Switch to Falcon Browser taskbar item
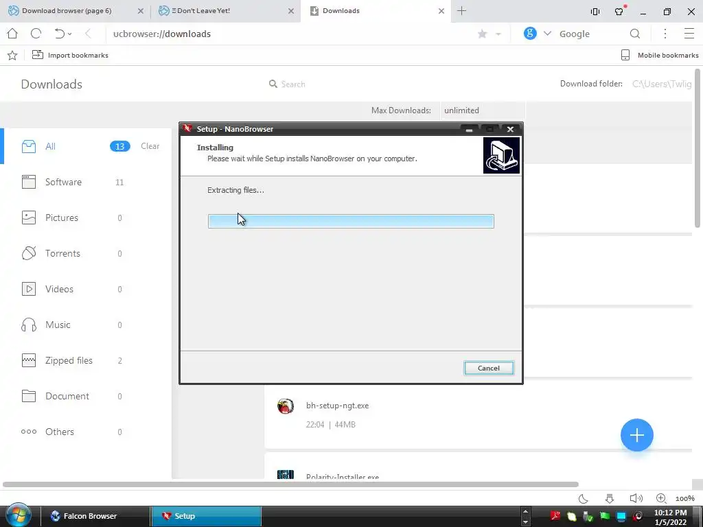This screenshot has height=527, width=703. coord(95,516)
